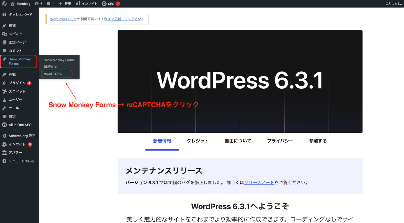Click the updates refresh icon showing 6
Screen dimensions: 404x223
38,4
